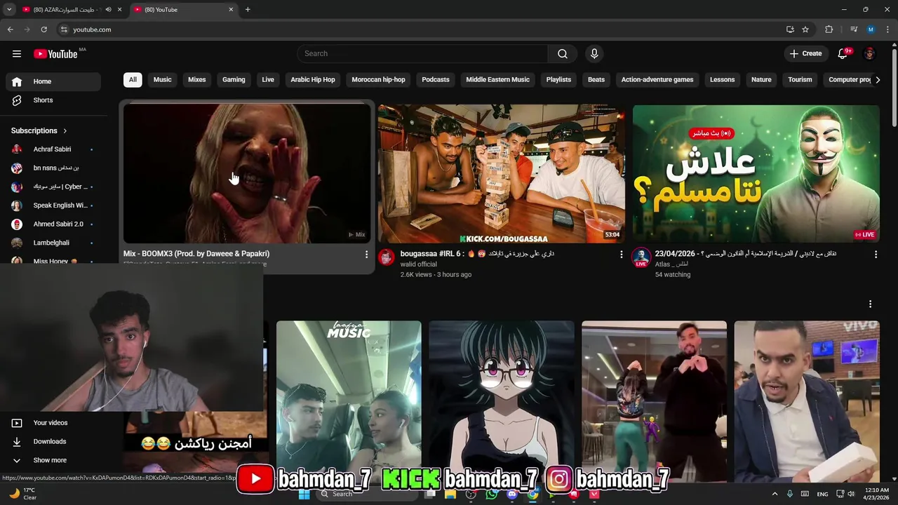
Task: Open the Chrome extensions puzzle icon
Action: coord(829,29)
